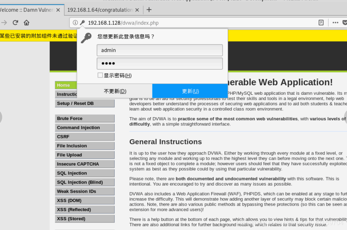347x230 pixels.
Task: Click the 您想更新此登录信息吗 prompt text
Action: pos(126,37)
